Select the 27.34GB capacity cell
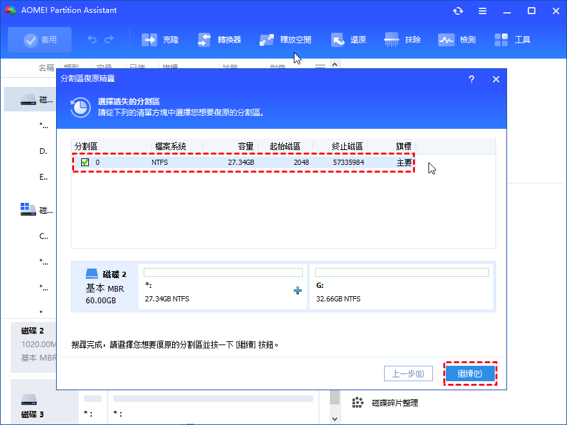Viewport: 567px width, 425px height. point(241,162)
